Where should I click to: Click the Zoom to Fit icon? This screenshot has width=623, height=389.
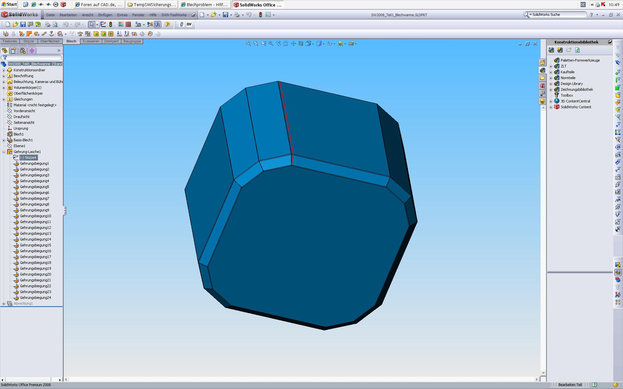pyautogui.click(x=248, y=43)
